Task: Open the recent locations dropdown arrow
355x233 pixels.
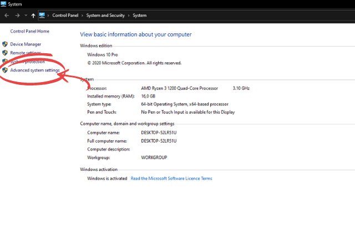Action: pos(26,16)
